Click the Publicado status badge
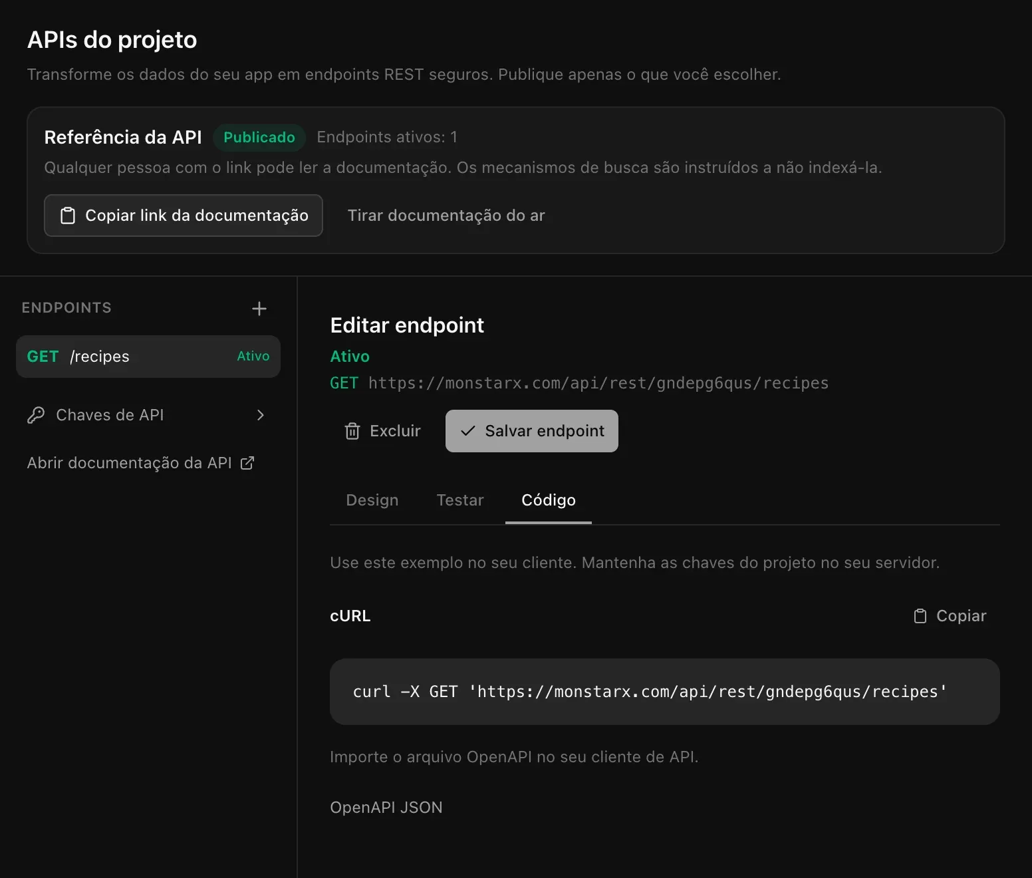 point(259,137)
